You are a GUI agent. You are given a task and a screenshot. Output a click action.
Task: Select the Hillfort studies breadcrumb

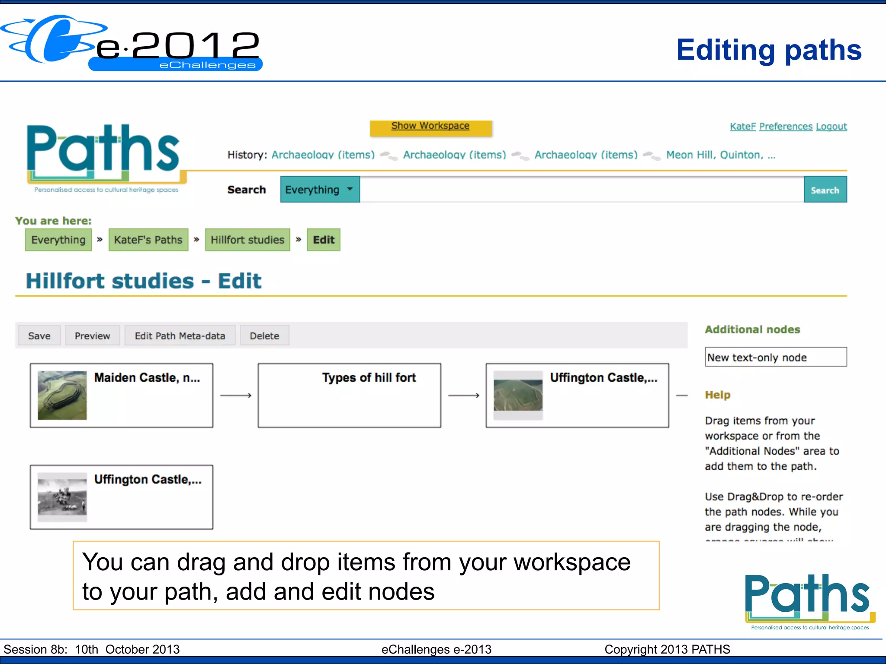pyautogui.click(x=247, y=239)
